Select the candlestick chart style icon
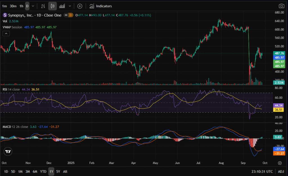This screenshot has height=176, width=288. pos(53,6)
